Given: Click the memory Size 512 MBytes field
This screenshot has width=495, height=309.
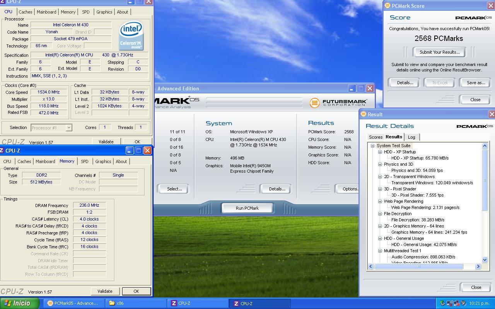Looking at the screenshot, I should tap(41, 182).
